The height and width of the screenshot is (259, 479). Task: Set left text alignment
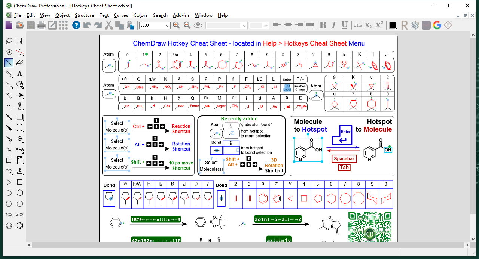pyautogui.click(x=277, y=25)
